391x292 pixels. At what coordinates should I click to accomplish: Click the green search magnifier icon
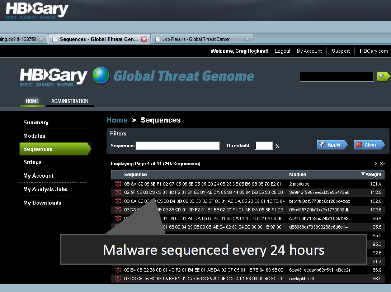[383, 76]
